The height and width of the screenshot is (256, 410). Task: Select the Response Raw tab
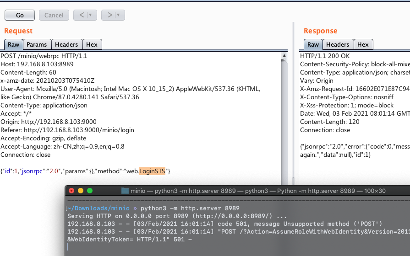313,44
